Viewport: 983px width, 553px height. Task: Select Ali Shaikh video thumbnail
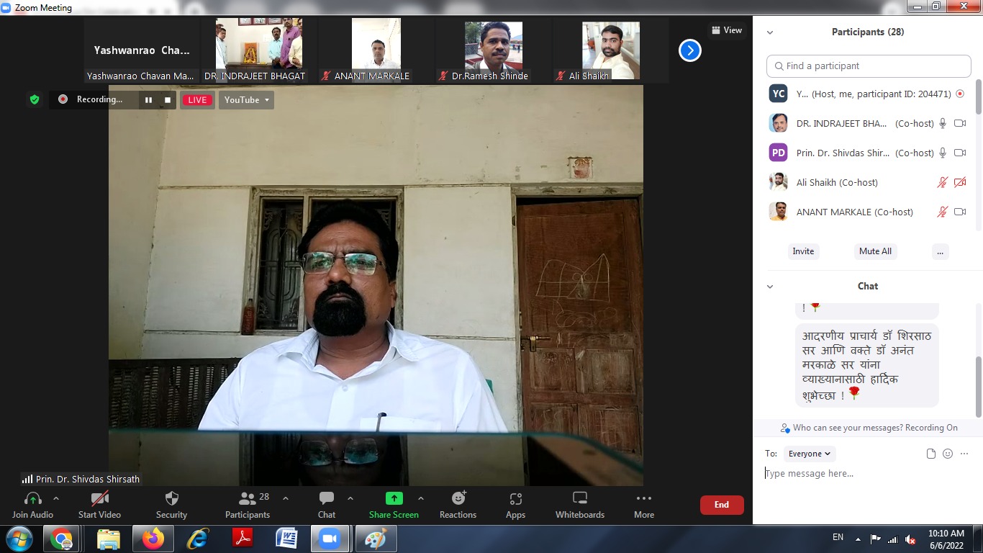coord(611,50)
